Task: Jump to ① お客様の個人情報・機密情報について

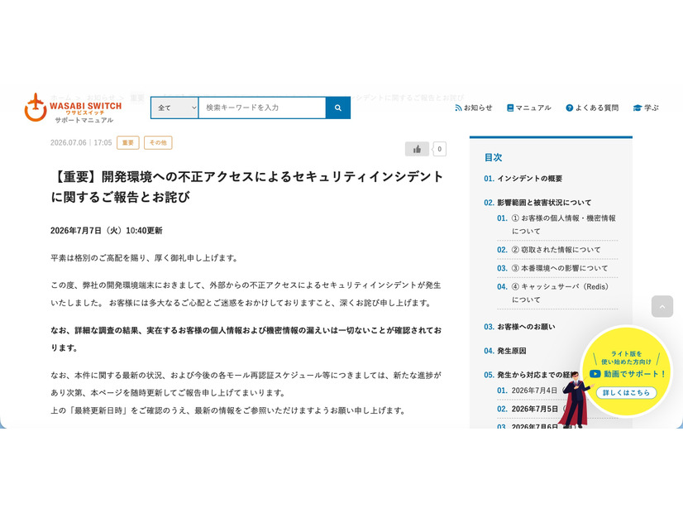Action: (556, 224)
